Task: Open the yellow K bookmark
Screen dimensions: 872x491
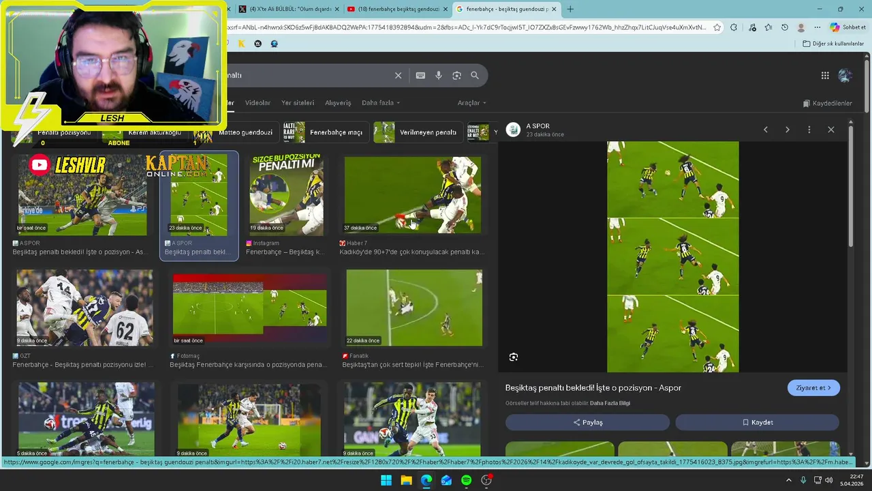Action: tap(241, 44)
